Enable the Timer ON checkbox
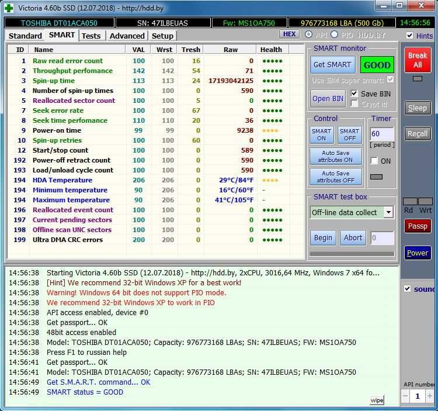Viewport: 438px width, 411px height. tap(374, 161)
